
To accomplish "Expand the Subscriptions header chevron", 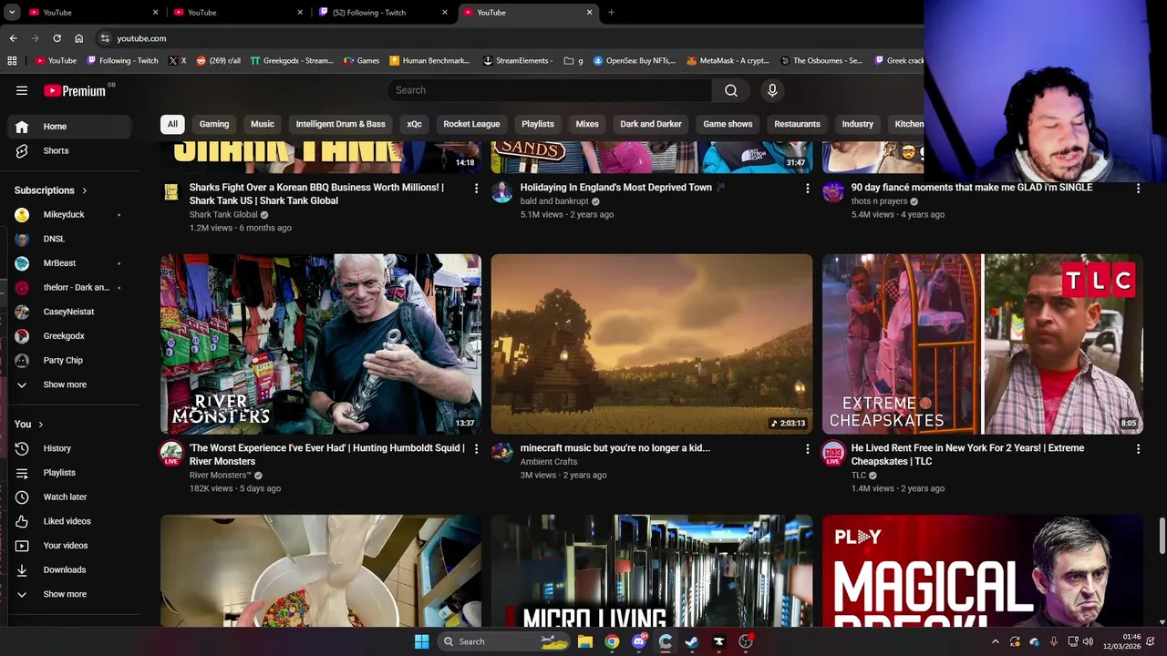I will click(85, 190).
